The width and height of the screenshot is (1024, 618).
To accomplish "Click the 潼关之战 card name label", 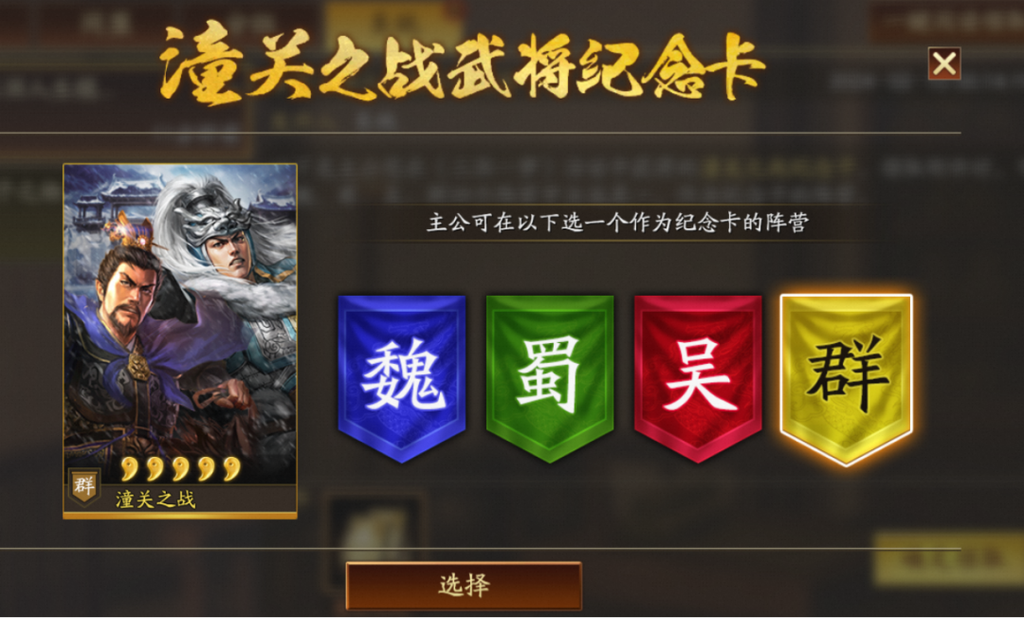I will (155, 500).
